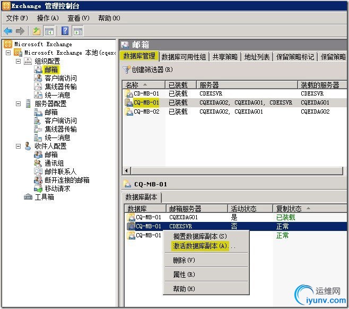
Task: Collapse the 服务器配置 tree node
Action: pyautogui.click(x=18, y=104)
